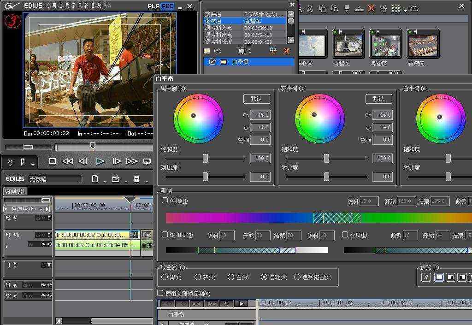This screenshot has width=472, height=325.
Task: Tick the 使用关键帧控制 checkbox
Action: point(160,293)
